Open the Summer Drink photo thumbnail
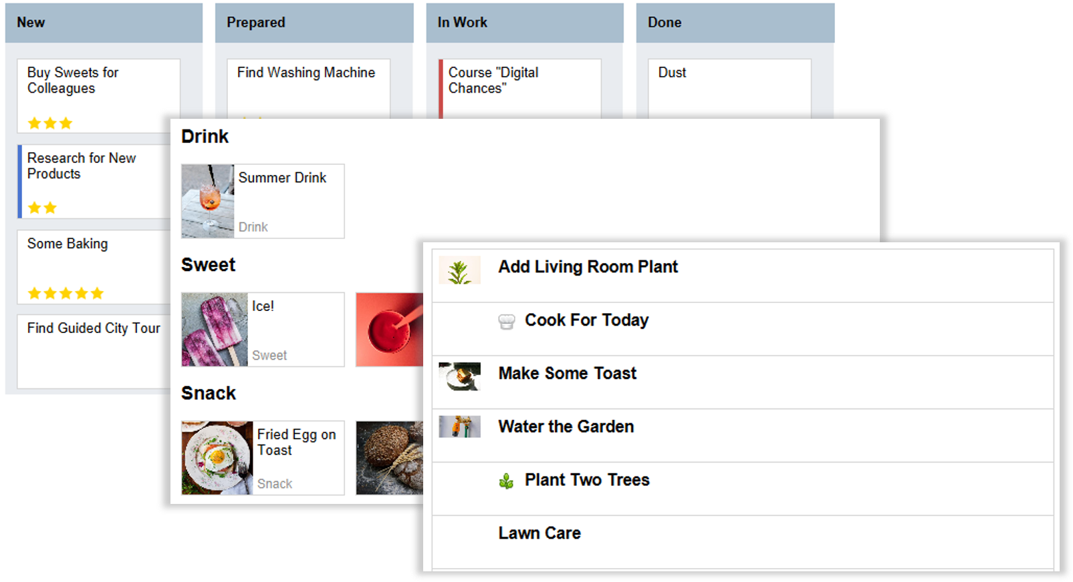The image size is (1073, 582). click(x=208, y=201)
